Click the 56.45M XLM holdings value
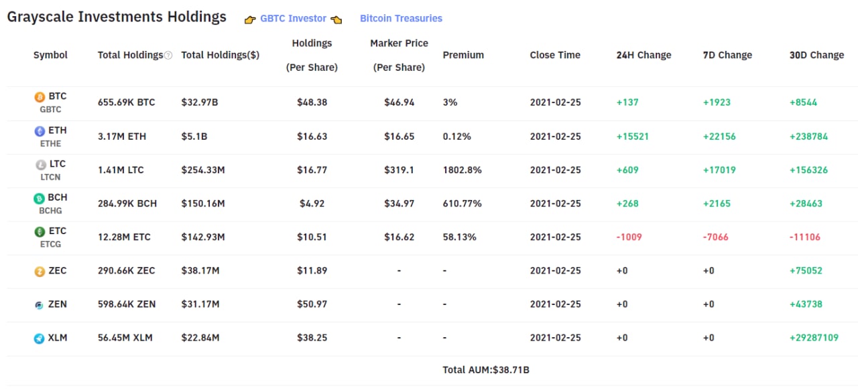This screenshot has height=390, width=858. 125,338
